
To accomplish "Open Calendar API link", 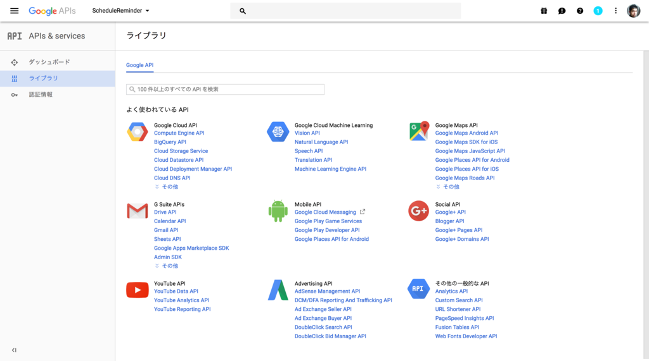I will (x=170, y=221).
